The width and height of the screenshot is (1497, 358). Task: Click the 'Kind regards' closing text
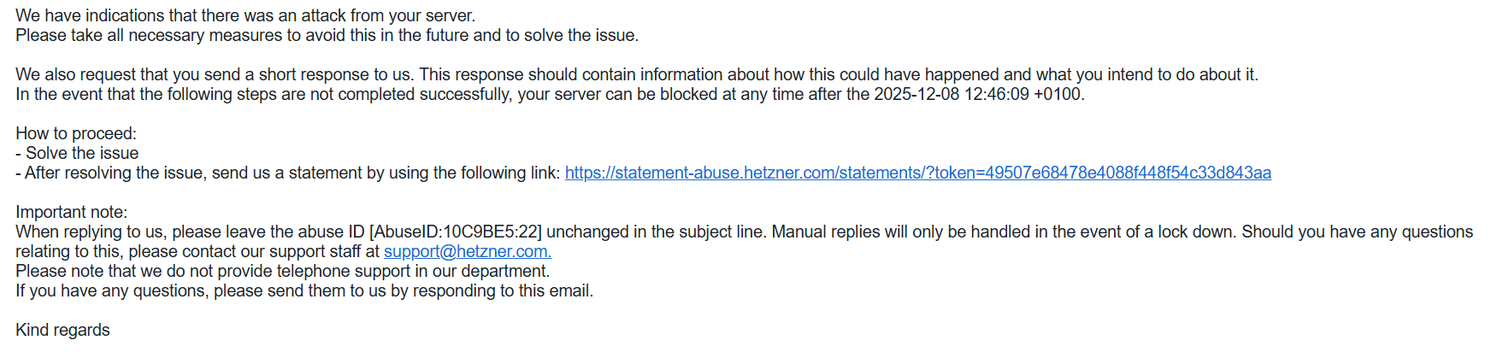click(62, 330)
